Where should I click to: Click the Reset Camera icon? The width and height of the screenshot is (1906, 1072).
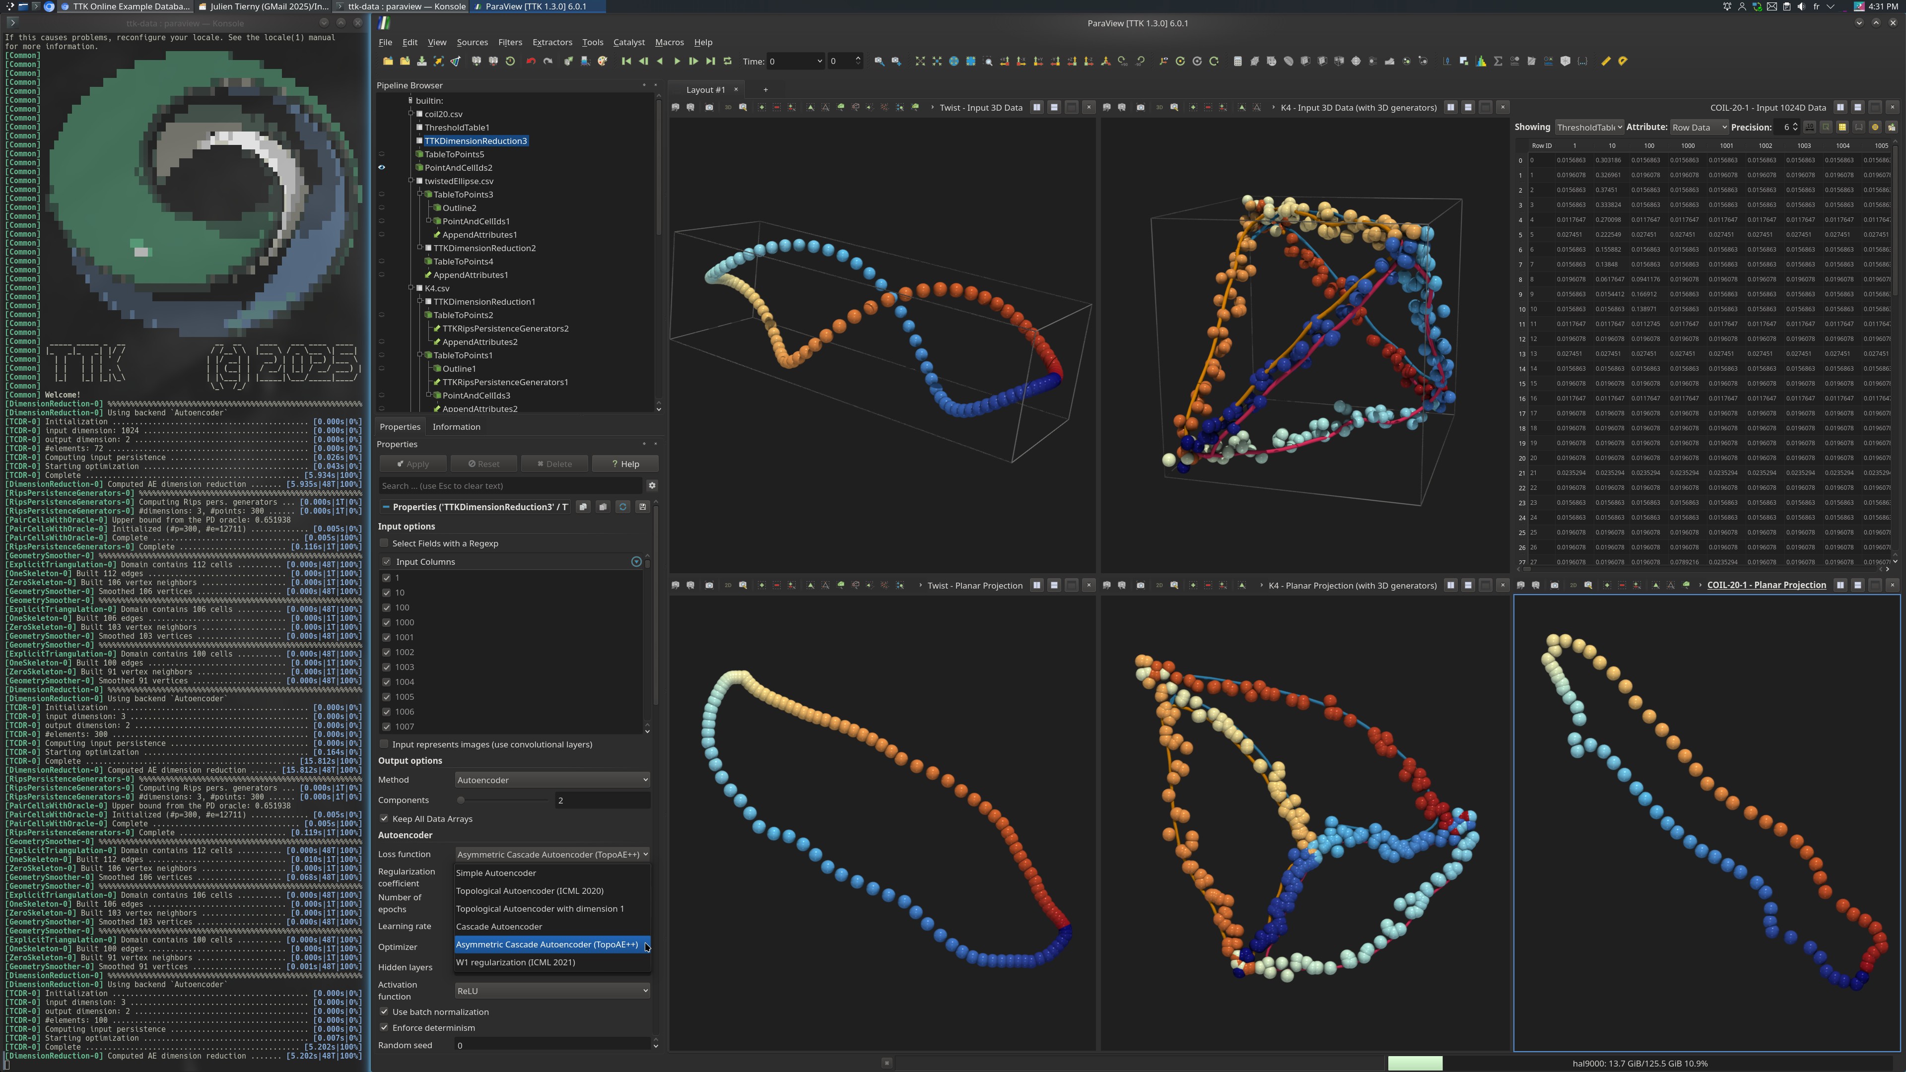[920, 62]
